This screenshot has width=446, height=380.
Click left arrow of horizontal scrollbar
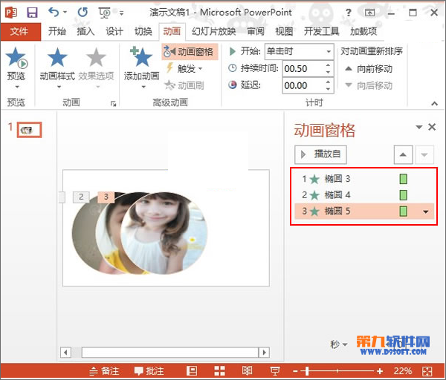pos(65,353)
